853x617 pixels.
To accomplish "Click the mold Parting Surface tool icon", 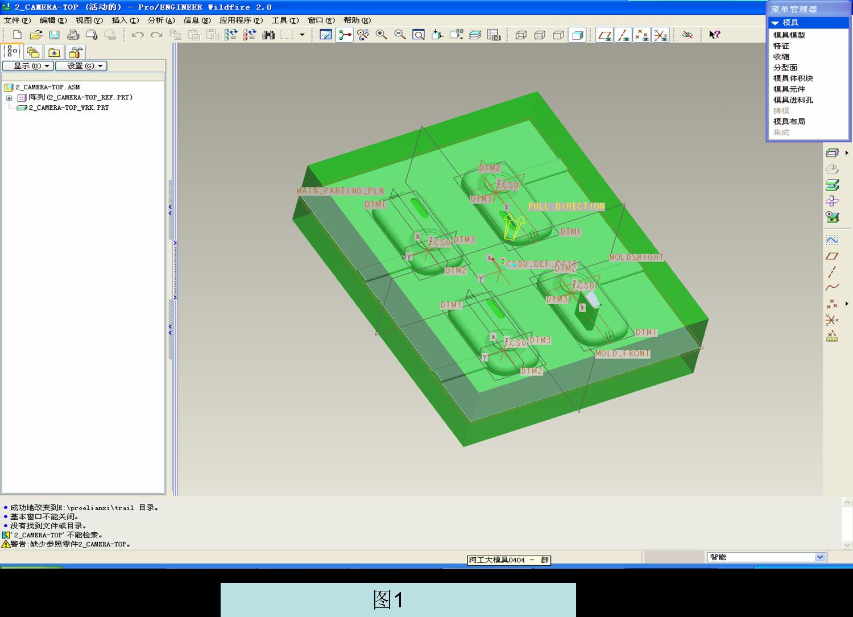I will pos(832,153).
